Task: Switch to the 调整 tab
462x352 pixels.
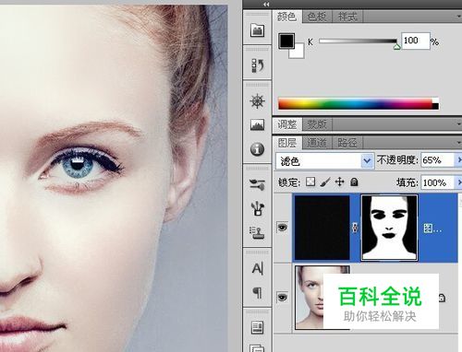Action: 287,124
